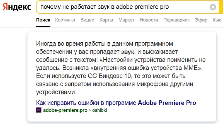The height and width of the screenshot is (124, 223).
Task: Select the Поиск tab
Action: [x=43, y=20]
